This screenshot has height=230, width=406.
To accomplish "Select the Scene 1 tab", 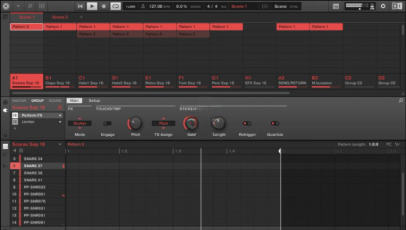I will (27, 17).
